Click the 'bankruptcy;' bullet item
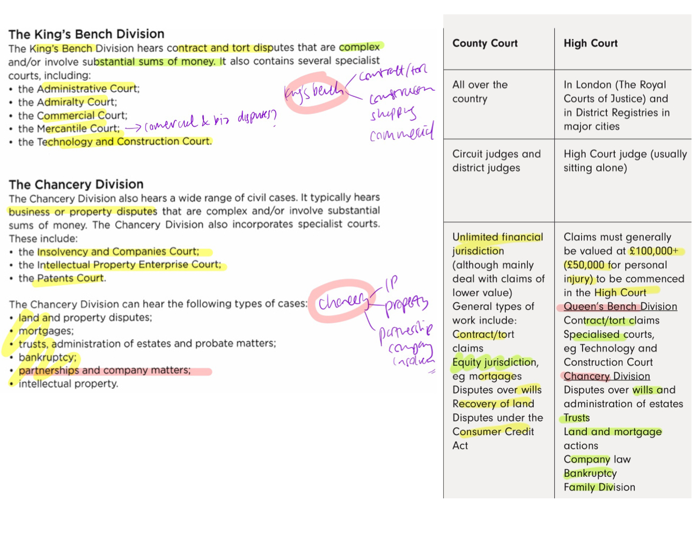 coord(48,357)
